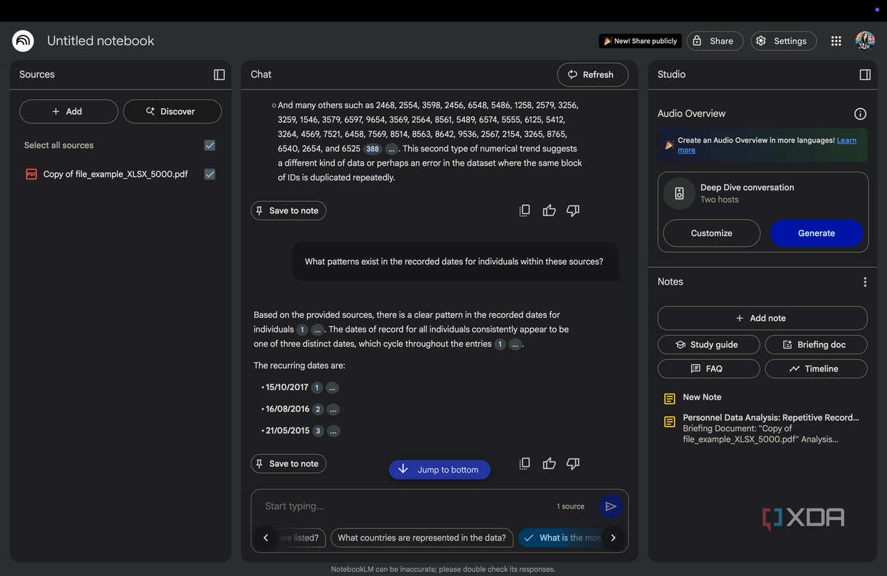The height and width of the screenshot is (576, 887).
Task: Open citation 388 in the first response
Action: pyautogui.click(x=372, y=149)
